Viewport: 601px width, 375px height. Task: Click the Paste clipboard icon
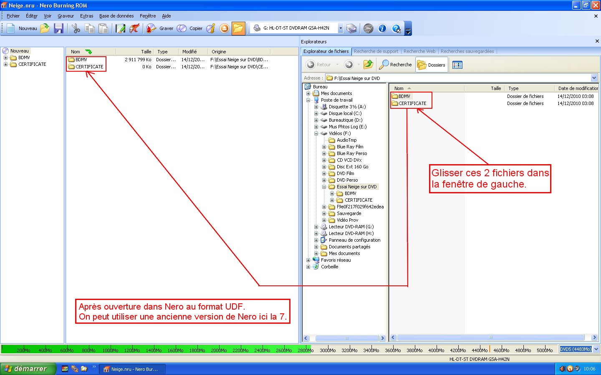pos(103,28)
